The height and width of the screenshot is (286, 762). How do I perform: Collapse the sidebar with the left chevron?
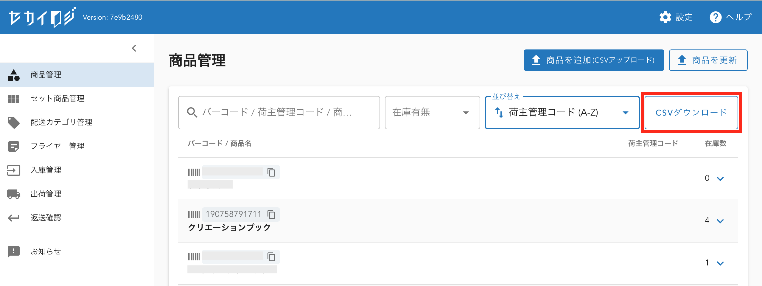pyautogui.click(x=134, y=48)
